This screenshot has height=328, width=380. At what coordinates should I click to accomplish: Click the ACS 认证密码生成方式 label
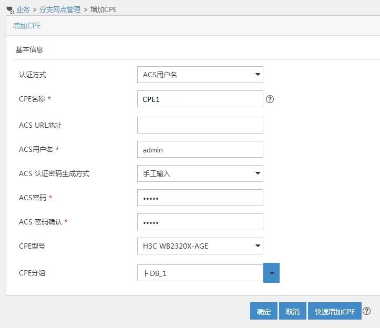(54, 173)
